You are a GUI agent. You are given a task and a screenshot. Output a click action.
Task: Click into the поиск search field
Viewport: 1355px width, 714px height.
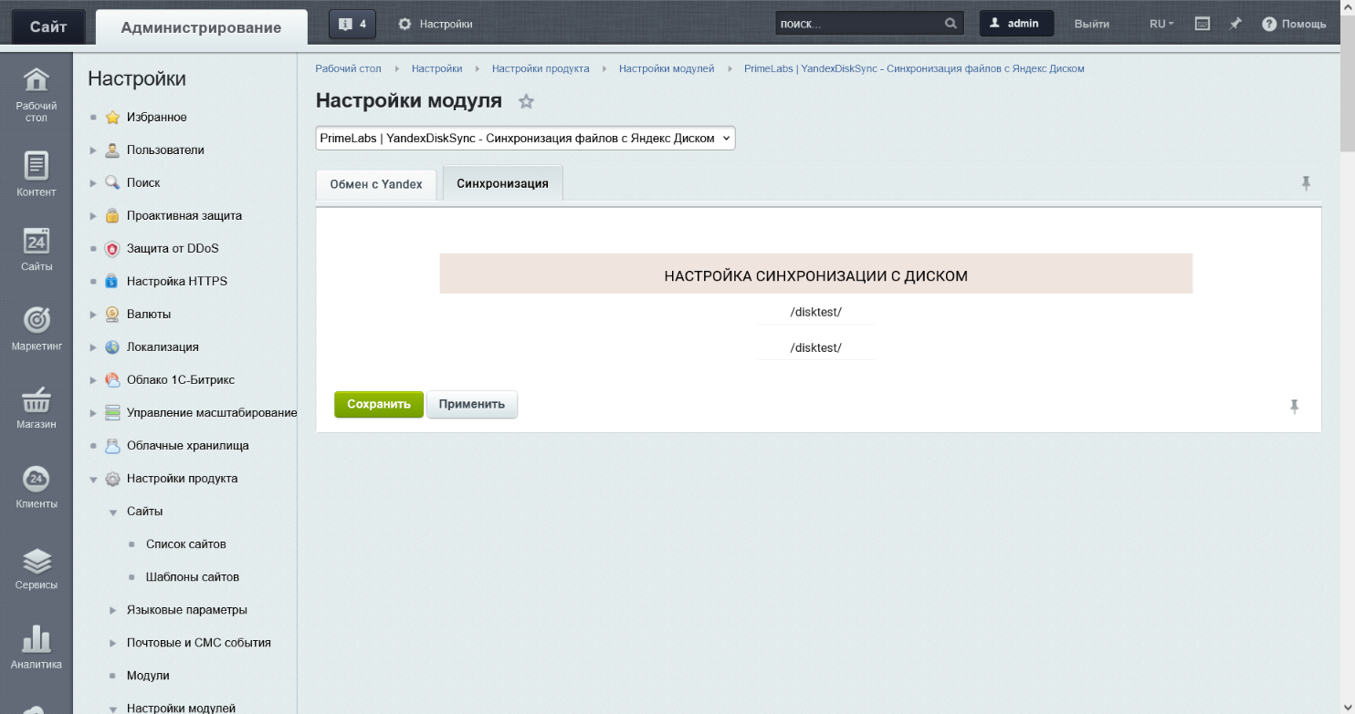(x=858, y=24)
